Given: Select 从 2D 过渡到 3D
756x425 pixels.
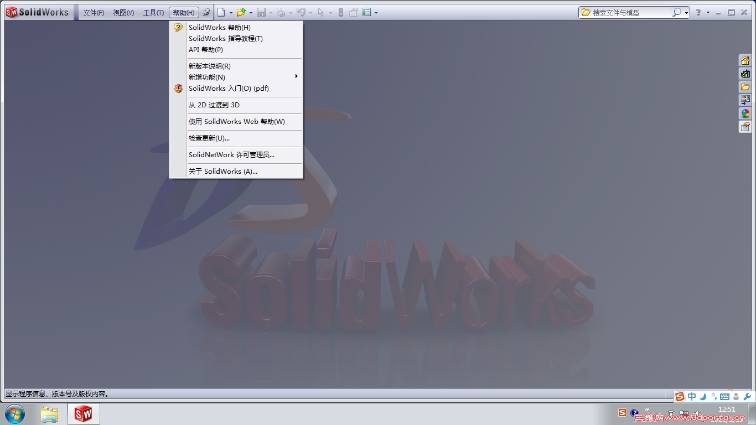Looking at the screenshot, I should tap(236, 105).
